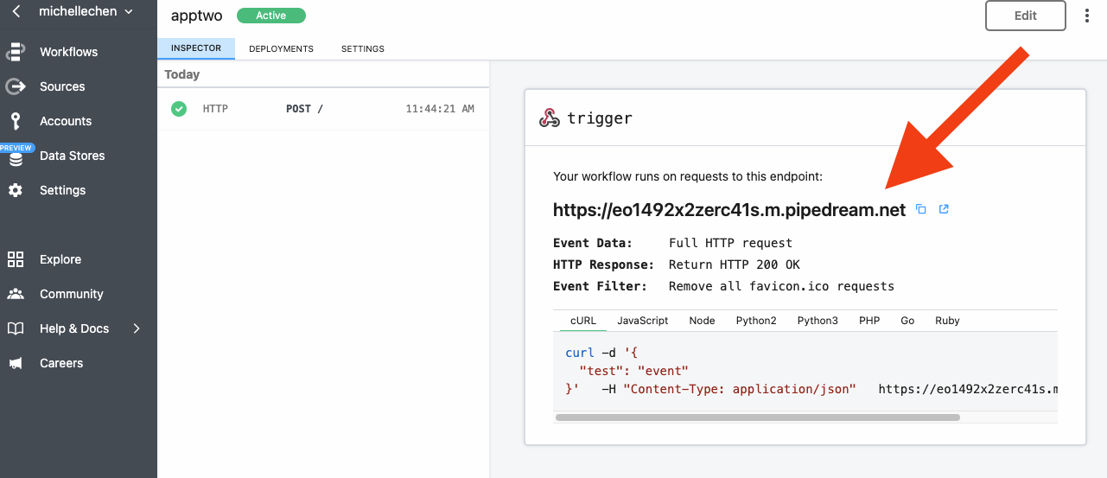Screen dimensions: 1107x478
Task: Click the Workflows sidebar icon
Action: pos(16,52)
